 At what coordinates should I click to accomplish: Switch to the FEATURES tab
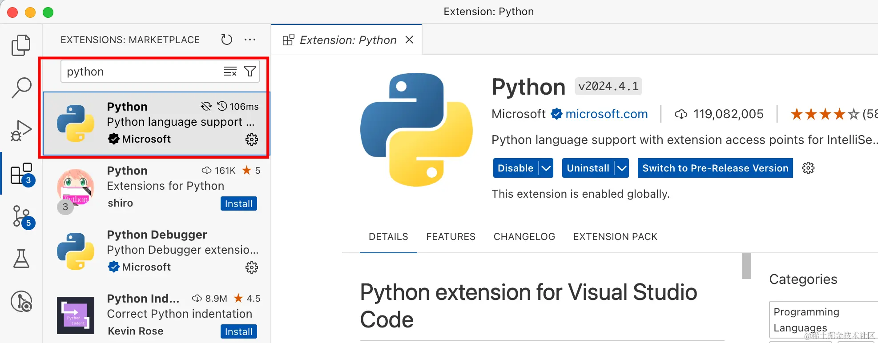pos(451,237)
